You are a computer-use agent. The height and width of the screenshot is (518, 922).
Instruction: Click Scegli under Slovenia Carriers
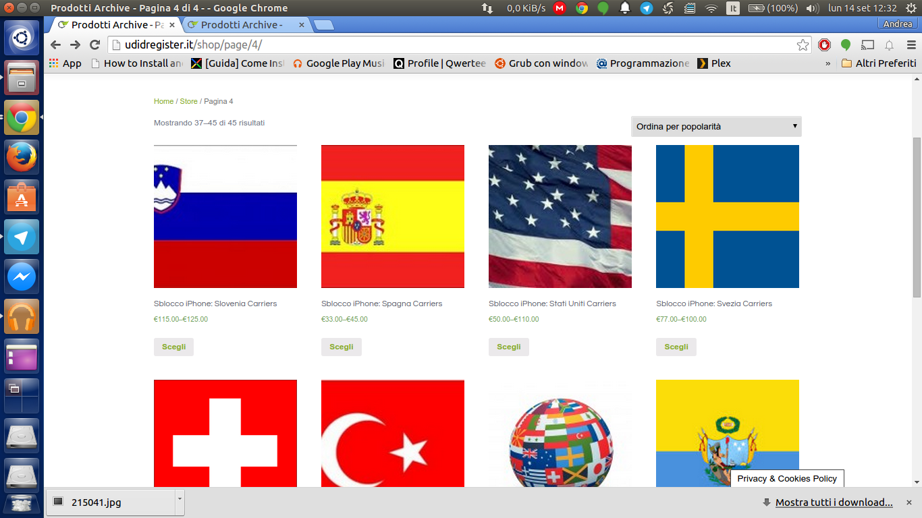(x=174, y=347)
